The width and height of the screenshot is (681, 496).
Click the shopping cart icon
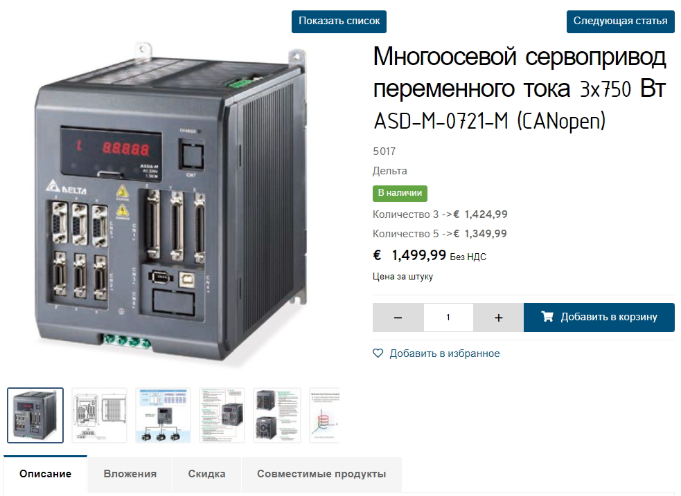(547, 317)
